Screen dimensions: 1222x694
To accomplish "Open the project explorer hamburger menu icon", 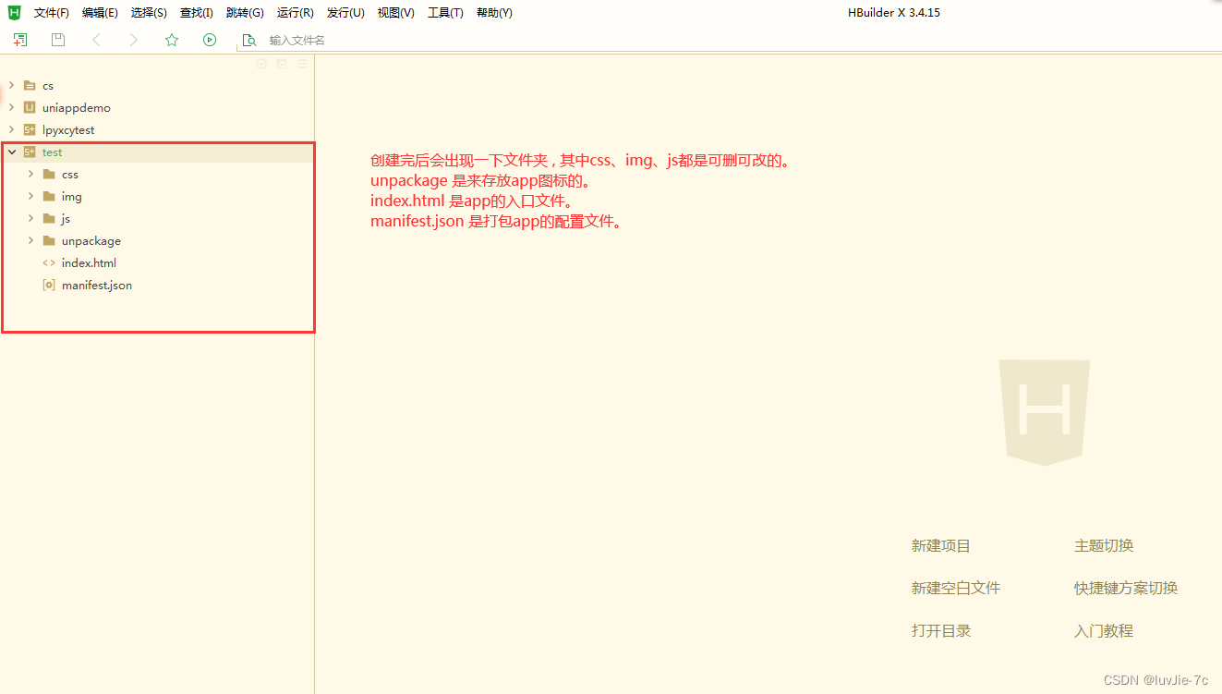I will 302,64.
